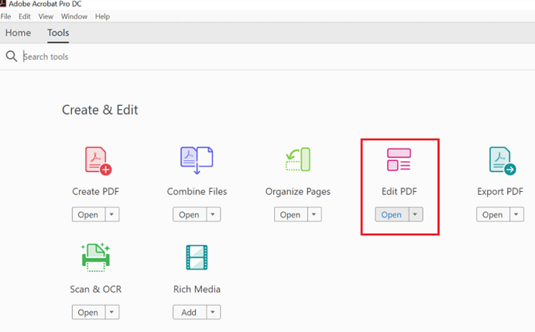
Task: Click the "Organize Pages" label text
Action: pos(298,192)
